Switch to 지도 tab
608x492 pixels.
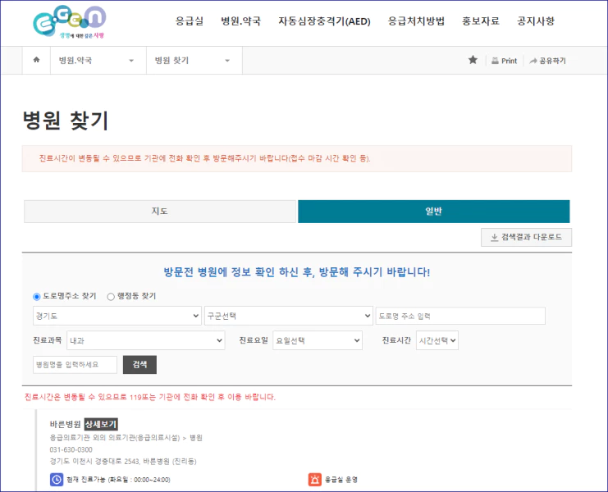point(160,211)
